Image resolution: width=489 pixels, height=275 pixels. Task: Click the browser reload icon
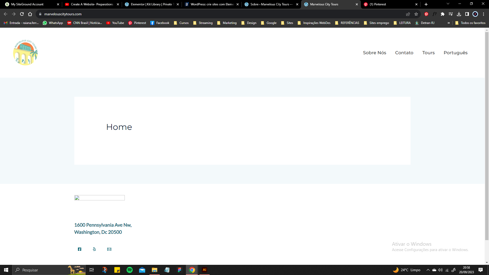point(21,14)
